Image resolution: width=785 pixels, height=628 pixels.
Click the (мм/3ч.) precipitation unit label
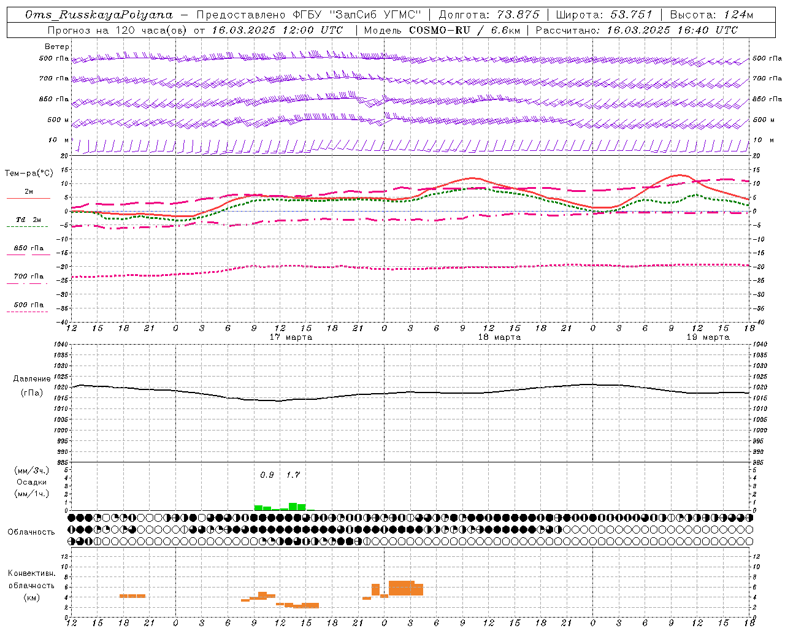pyautogui.click(x=32, y=470)
